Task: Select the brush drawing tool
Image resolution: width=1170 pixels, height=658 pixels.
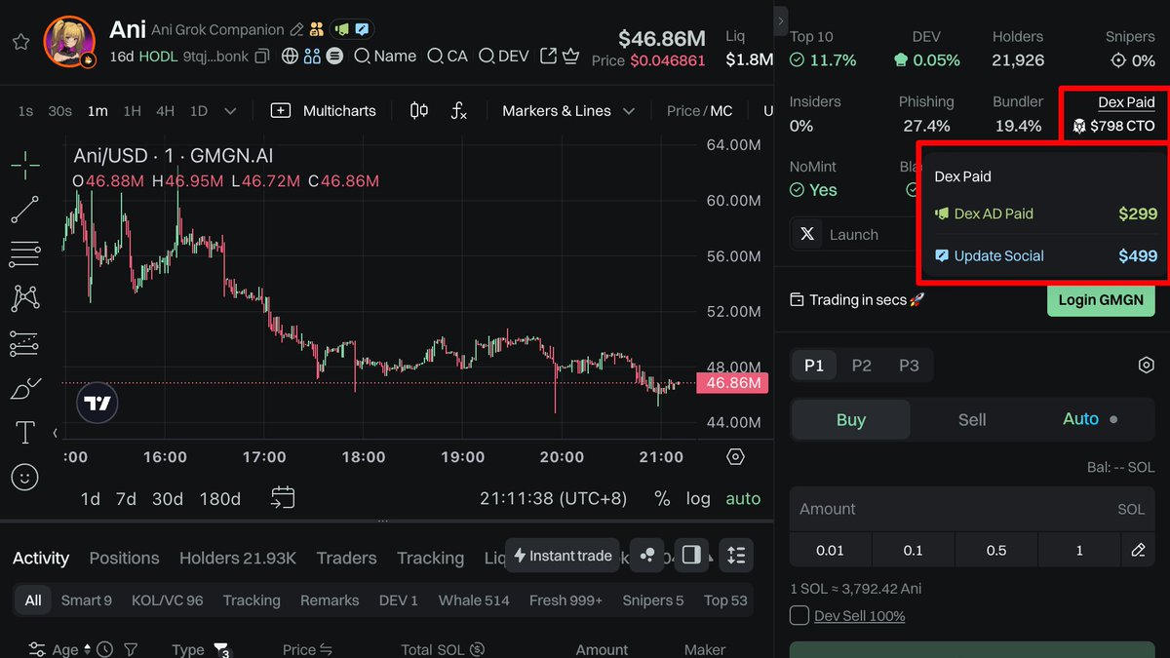Action: click(25, 389)
